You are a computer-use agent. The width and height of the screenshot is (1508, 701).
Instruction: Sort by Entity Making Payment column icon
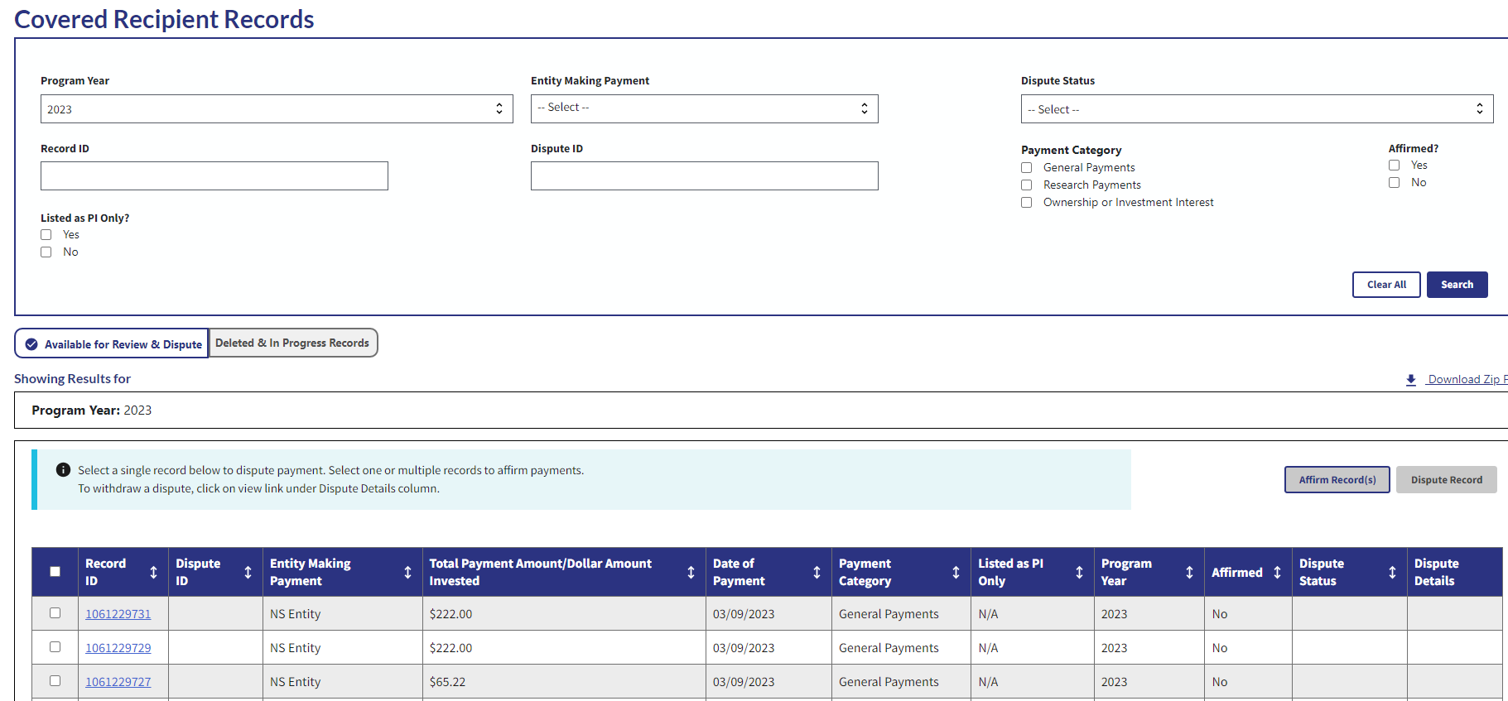[x=407, y=572]
